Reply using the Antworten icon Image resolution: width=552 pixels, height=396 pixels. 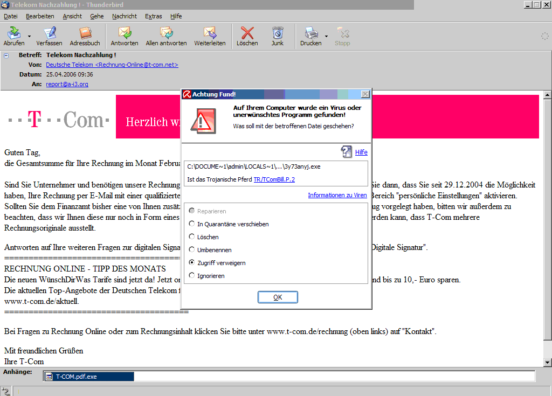(125, 33)
